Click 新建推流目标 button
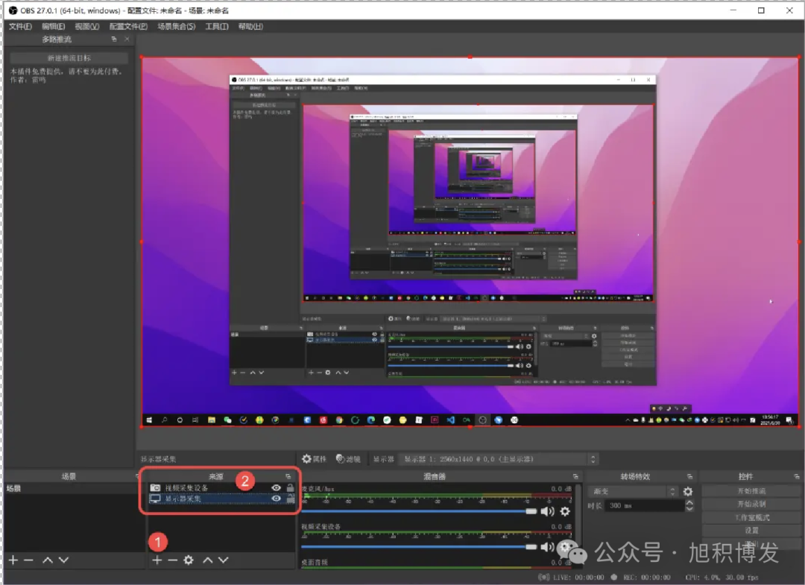The height and width of the screenshot is (585, 805). tap(69, 58)
